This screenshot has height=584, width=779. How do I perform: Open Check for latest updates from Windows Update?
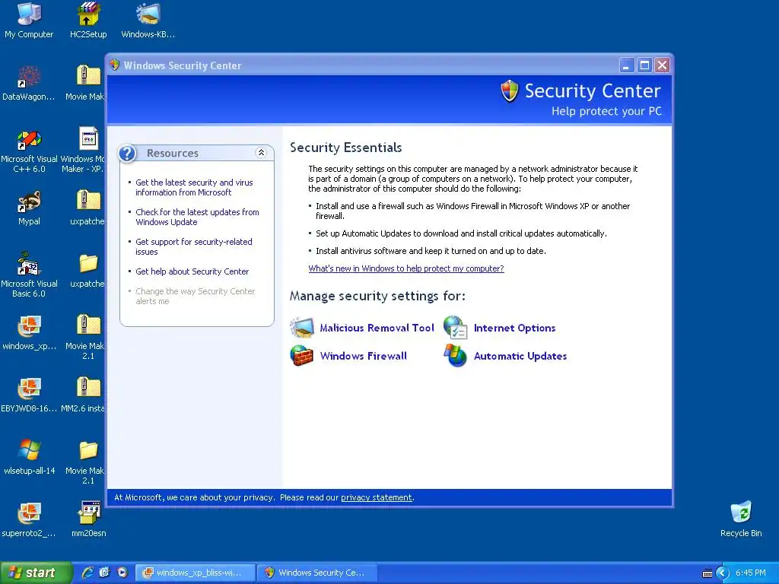[197, 217]
